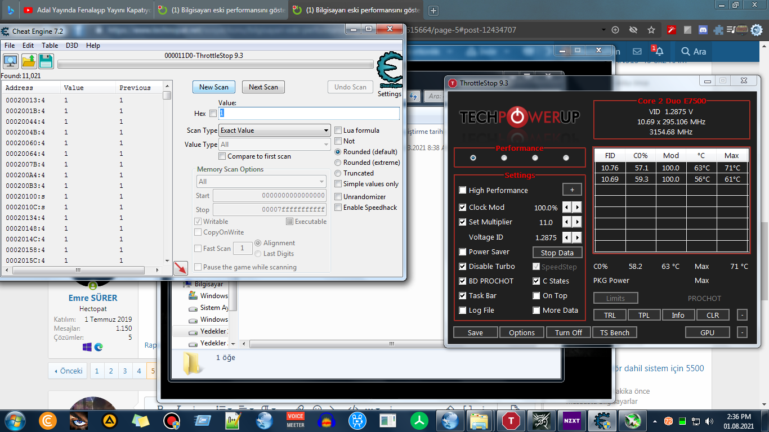This screenshot has height=432, width=769.
Task: Click the address list horizontal scrollbar
Action: [83, 271]
